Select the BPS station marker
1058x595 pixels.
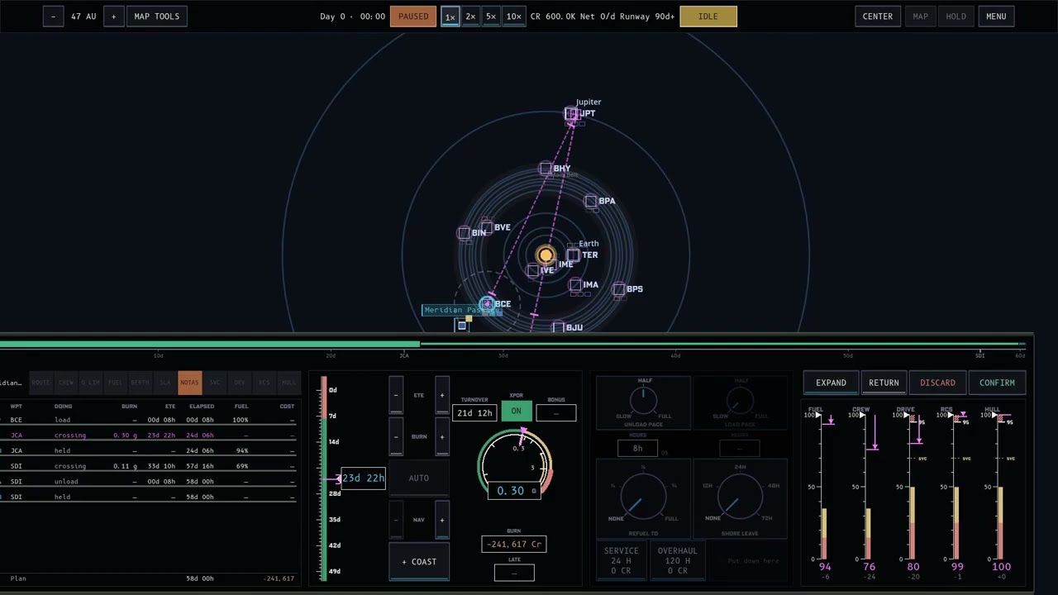tap(618, 289)
